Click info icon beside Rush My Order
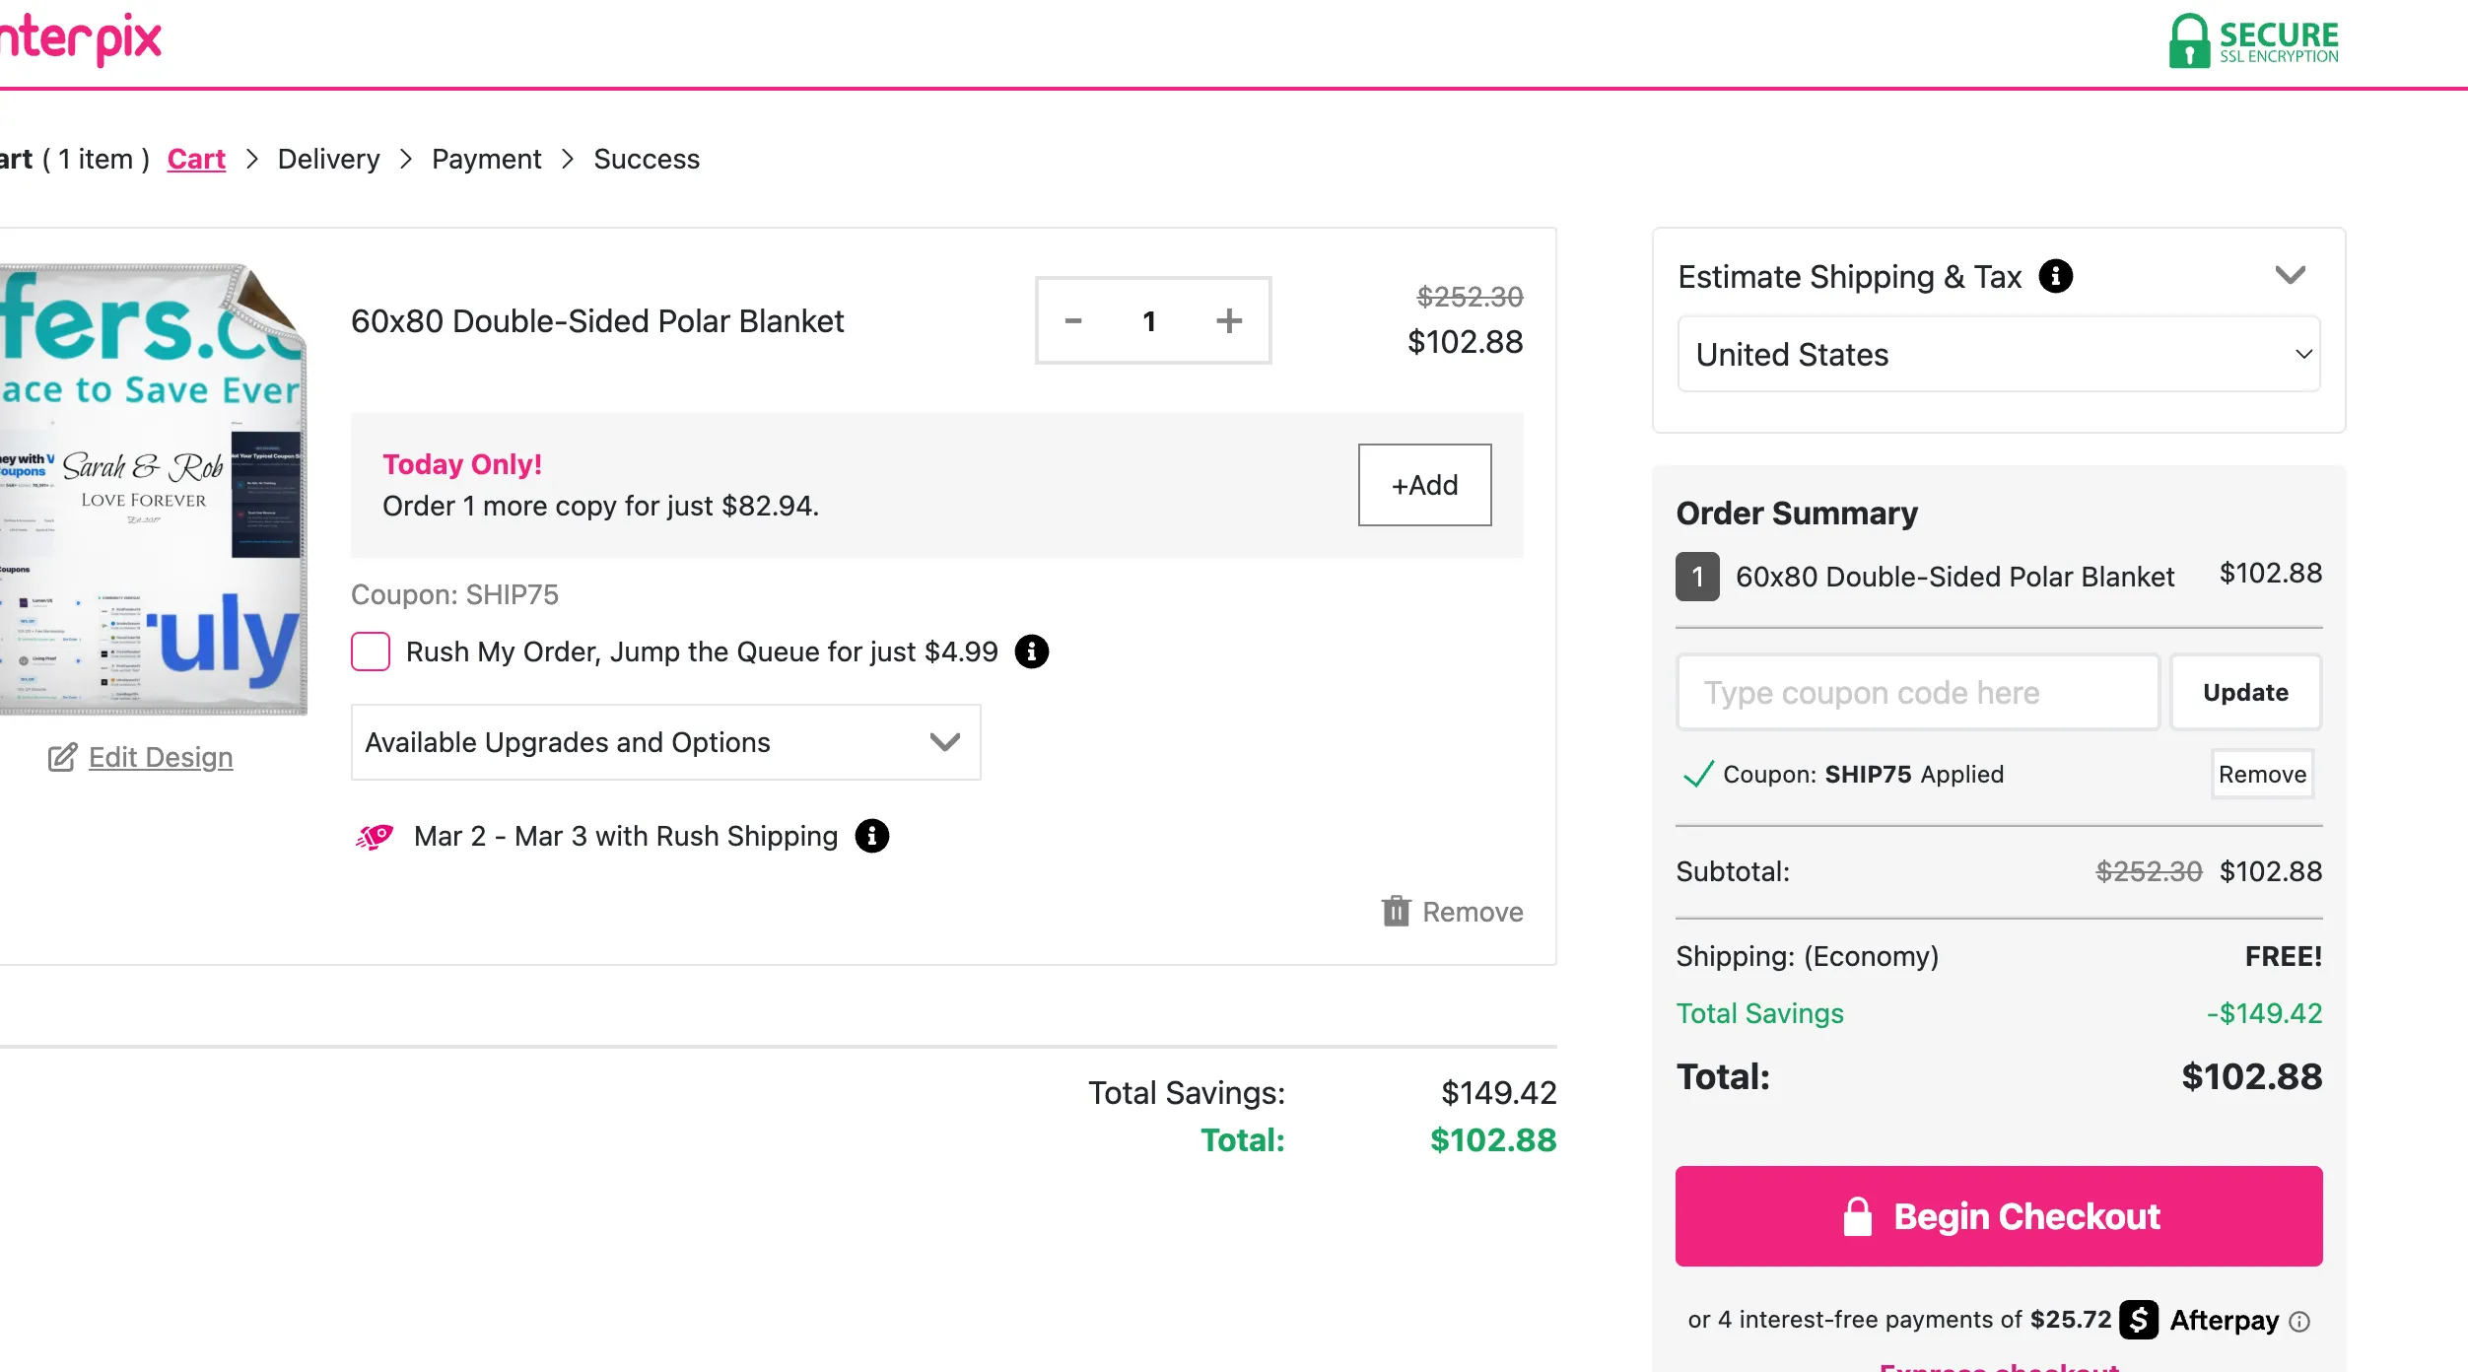The image size is (2468, 1372). pyautogui.click(x=1032, y=652)
